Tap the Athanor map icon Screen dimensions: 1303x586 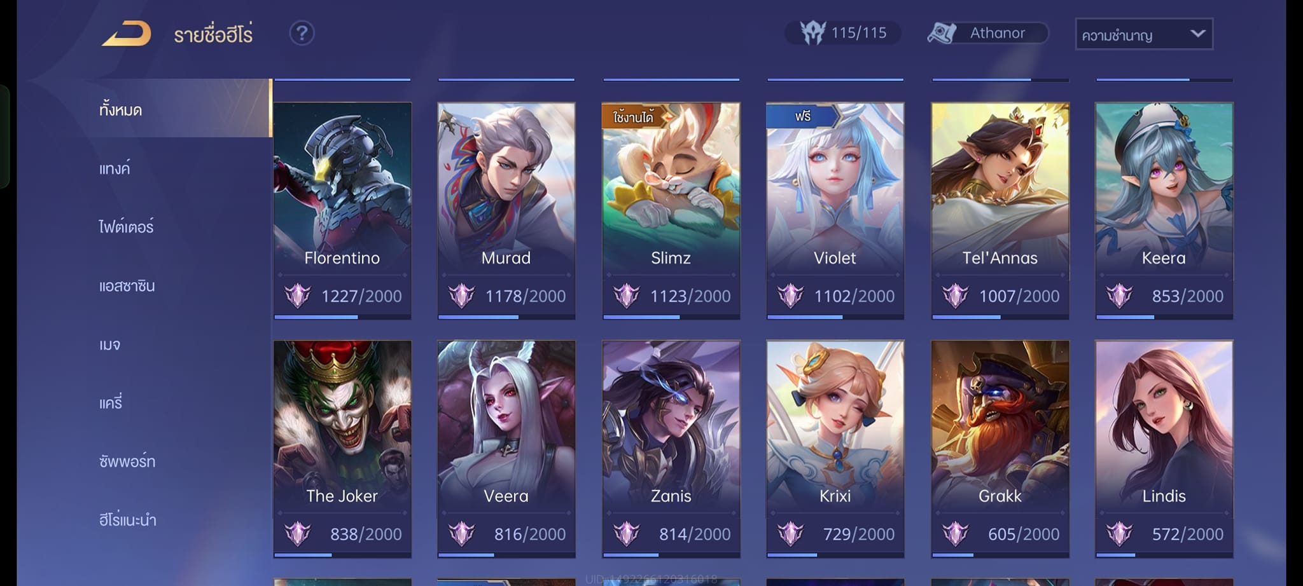tap(942, 33)
